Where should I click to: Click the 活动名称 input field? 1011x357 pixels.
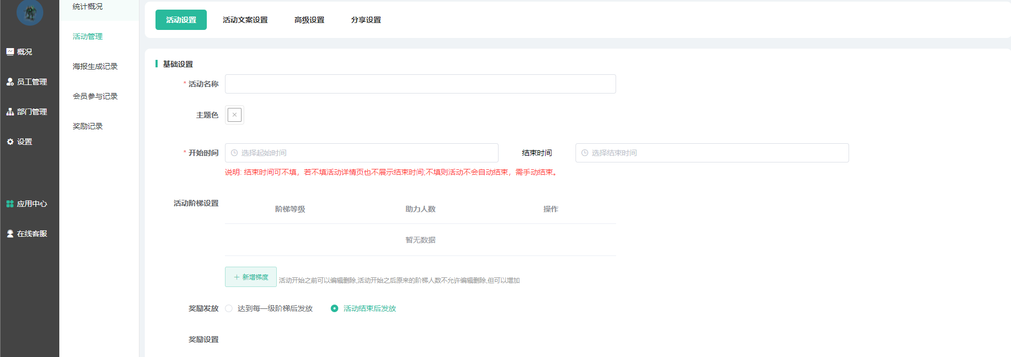click(420, 84)
